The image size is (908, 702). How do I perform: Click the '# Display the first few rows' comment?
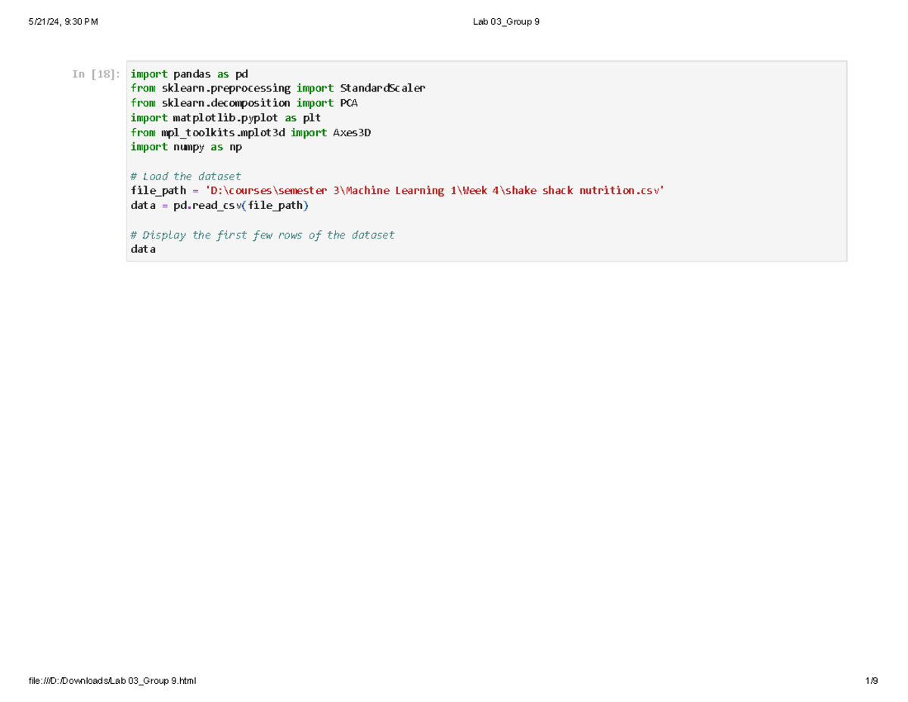coord(262,235)
